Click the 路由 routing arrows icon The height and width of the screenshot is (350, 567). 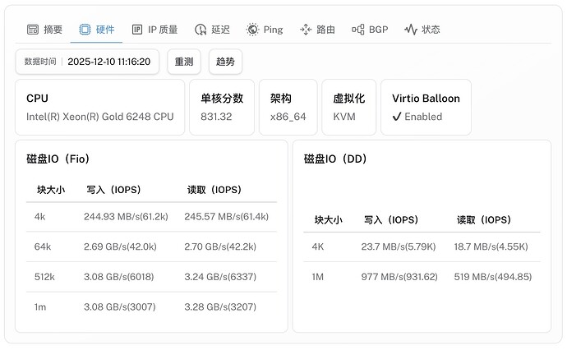[x=306, y=30]
